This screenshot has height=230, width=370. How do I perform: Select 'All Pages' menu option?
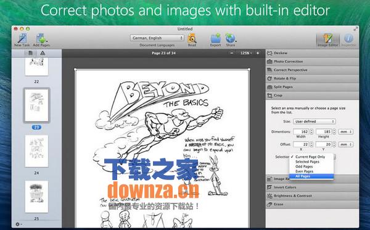[x=311, y=176]
